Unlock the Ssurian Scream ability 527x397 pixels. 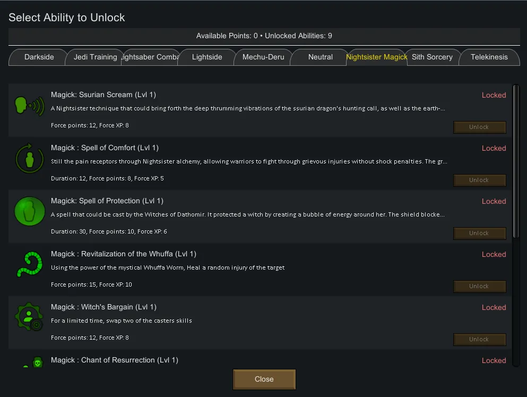[x=479, y=127]
